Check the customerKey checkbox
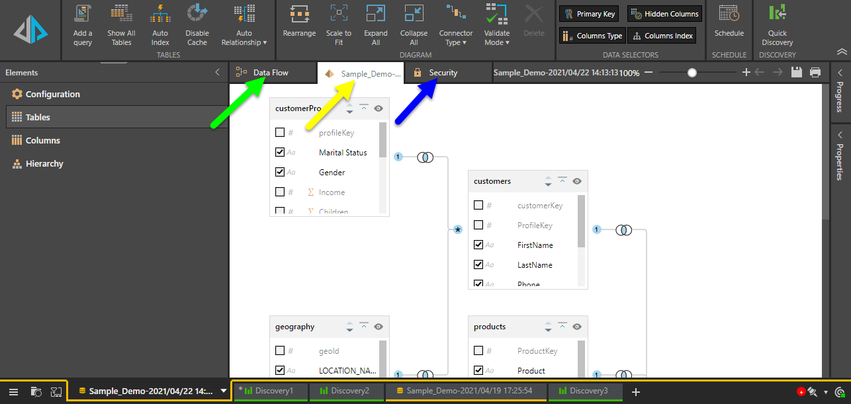The width and height of the screenshot is (851, 404). pos(478,205)
